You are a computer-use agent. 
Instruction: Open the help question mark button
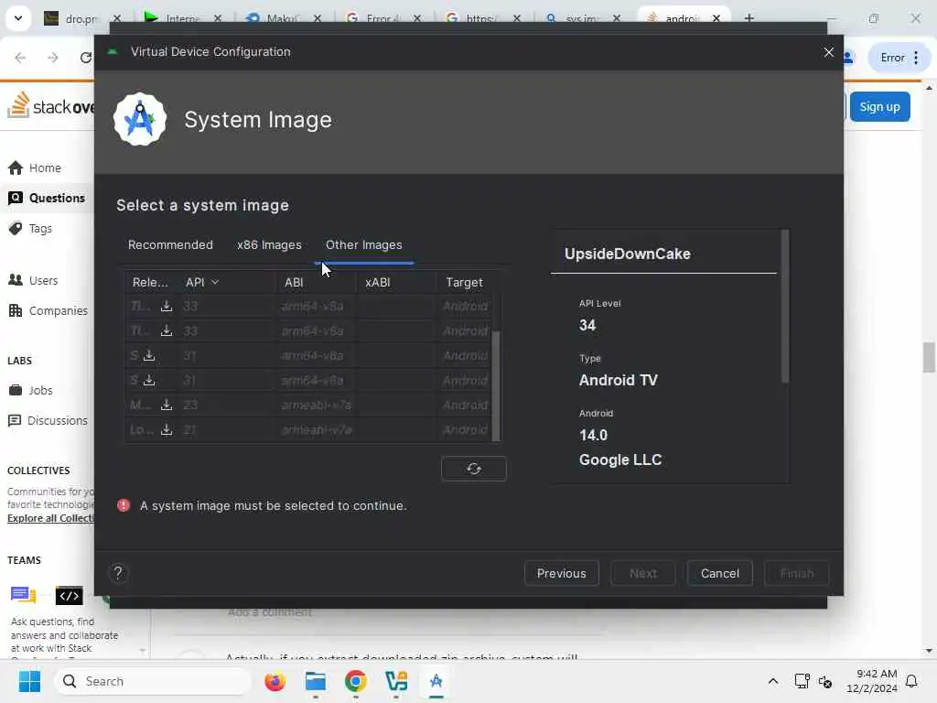click(118, 573)
